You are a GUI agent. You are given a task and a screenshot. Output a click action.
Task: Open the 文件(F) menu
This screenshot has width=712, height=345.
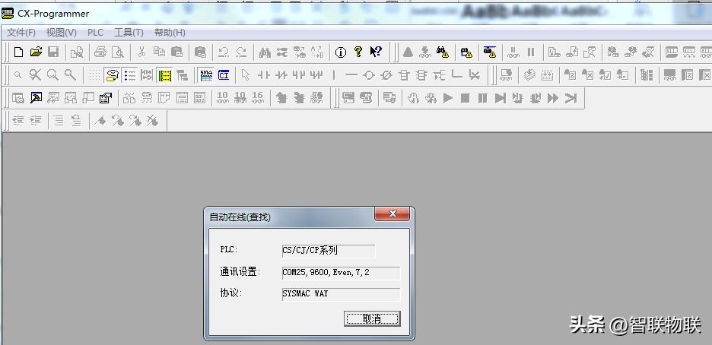[x=21, y=33]
